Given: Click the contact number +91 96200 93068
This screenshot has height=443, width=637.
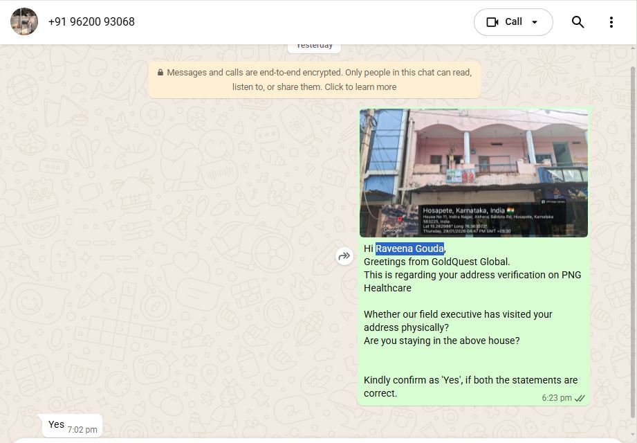Looking at the screenshot, I should [91, 21].
